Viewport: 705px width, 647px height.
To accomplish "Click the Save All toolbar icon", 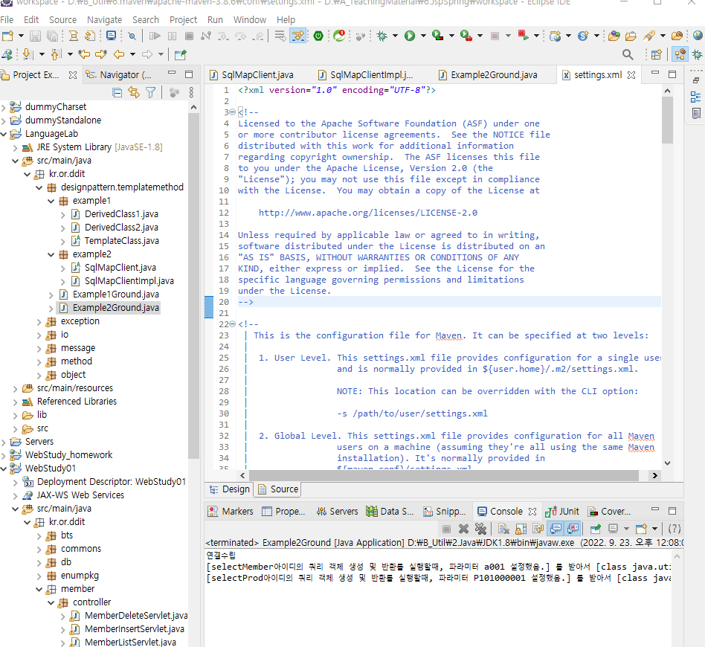I will coord(53,36).
